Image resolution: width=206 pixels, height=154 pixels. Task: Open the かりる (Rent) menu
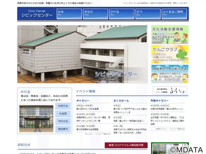(x=122, y=14)
